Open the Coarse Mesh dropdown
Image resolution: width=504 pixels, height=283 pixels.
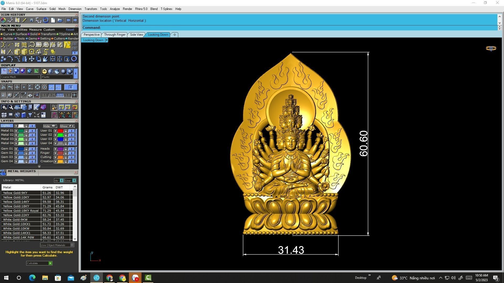(20, 77)
